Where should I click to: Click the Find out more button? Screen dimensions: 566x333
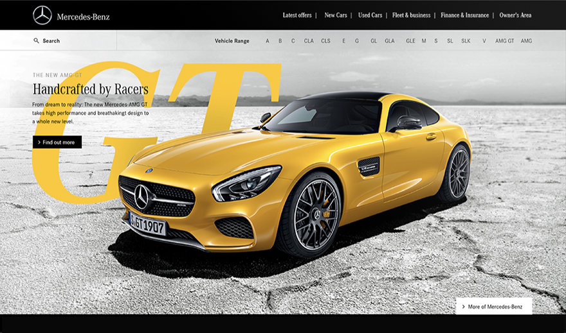pyautogui.click(x=57, y=142)
